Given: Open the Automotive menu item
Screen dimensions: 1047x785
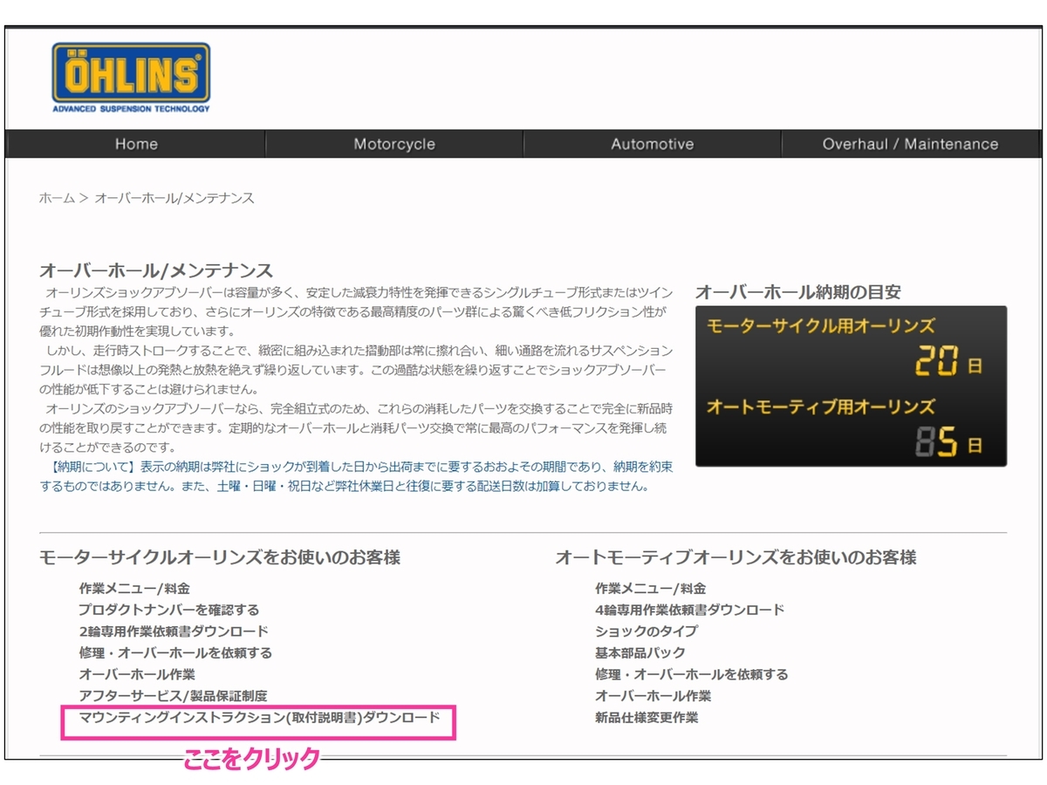Looking at the screenshot, I should pyautogui.click(x=653, y=144).
